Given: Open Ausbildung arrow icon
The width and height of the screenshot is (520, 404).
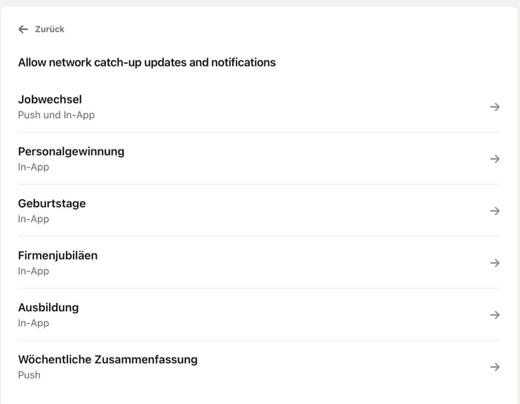Looking at the screenshot, I should click(495, 315).
